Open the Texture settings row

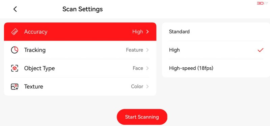point(80,86)
